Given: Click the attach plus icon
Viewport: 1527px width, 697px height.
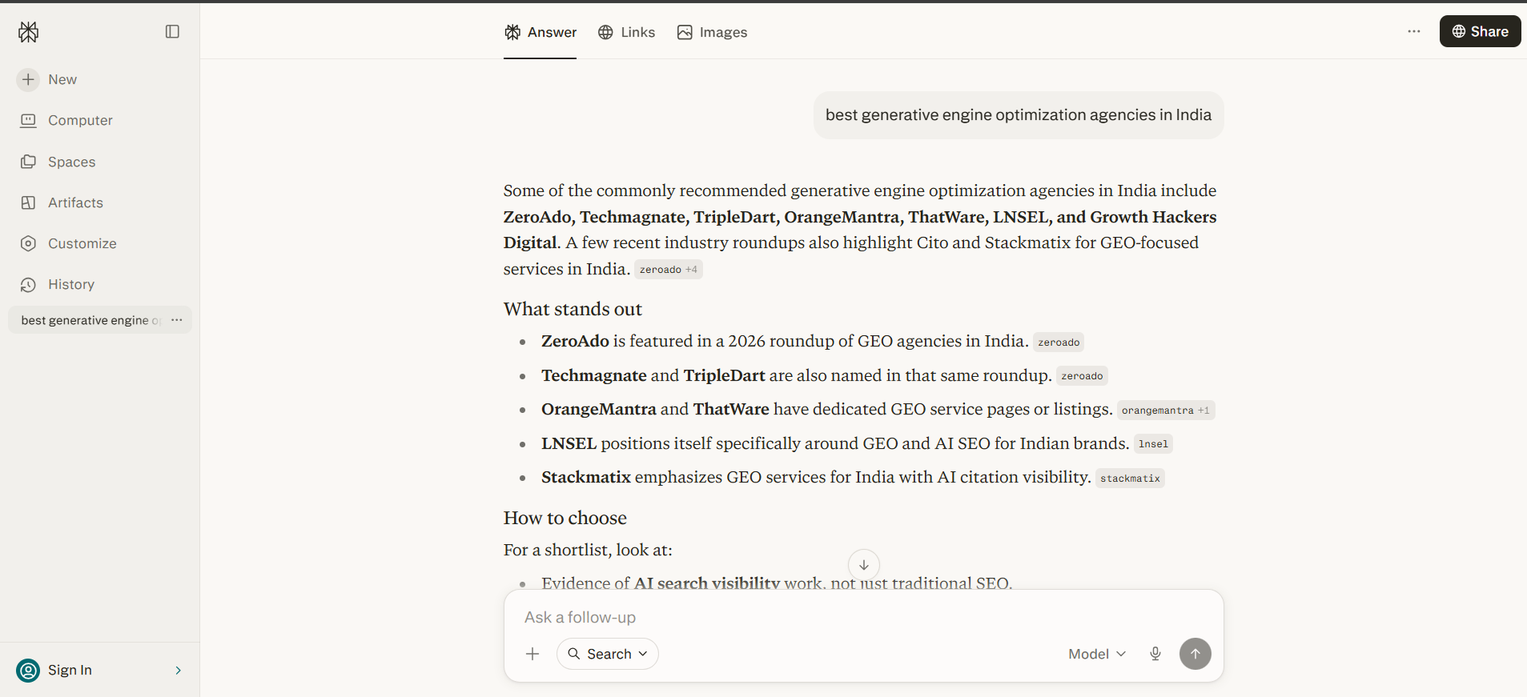Looking at the screenshot, I should (x=532, y=654).
